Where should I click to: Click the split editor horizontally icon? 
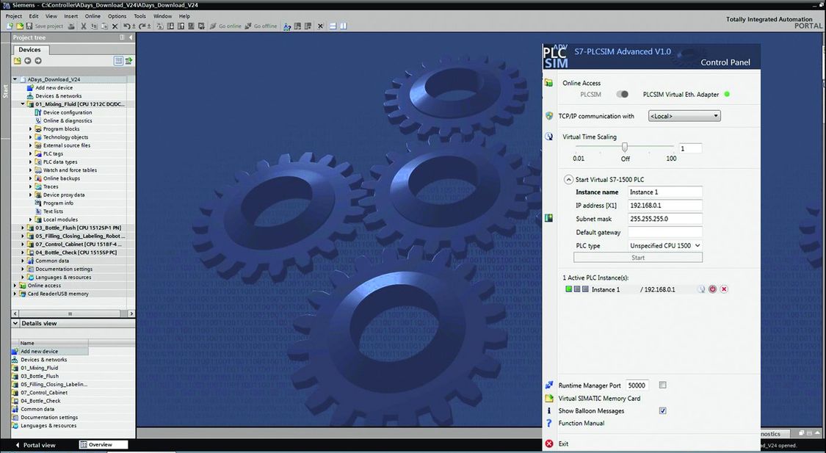[333, 26]
